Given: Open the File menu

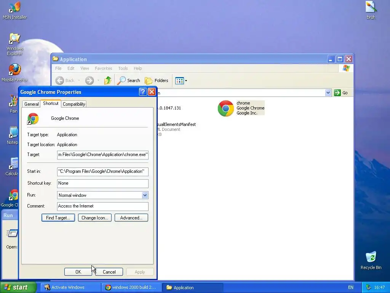Looking at the screenshot, I should (58, 68).
